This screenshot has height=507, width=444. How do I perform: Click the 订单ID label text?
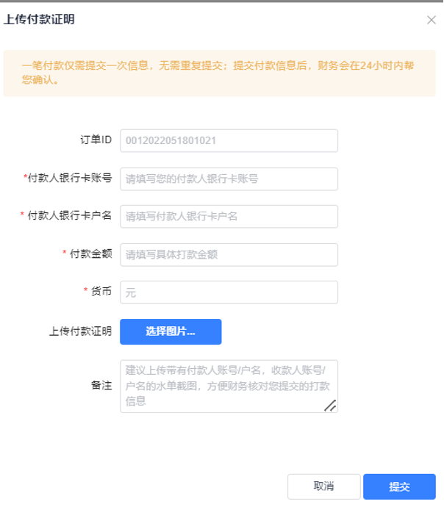[96, 140]
